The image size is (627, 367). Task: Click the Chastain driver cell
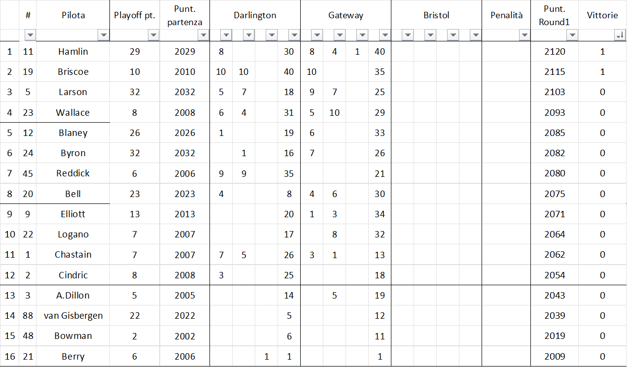[73, 255]
